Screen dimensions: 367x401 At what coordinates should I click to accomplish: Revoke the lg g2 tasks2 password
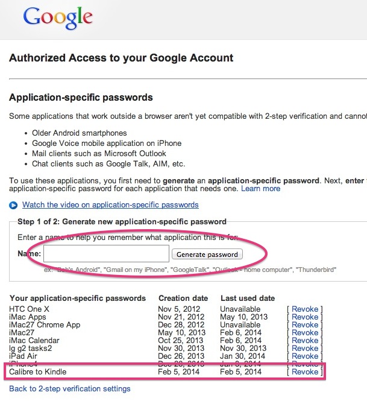[x=305, y=349]
